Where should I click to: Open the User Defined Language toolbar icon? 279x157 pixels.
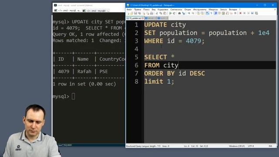pyautogui.click(x=219, y=13)
